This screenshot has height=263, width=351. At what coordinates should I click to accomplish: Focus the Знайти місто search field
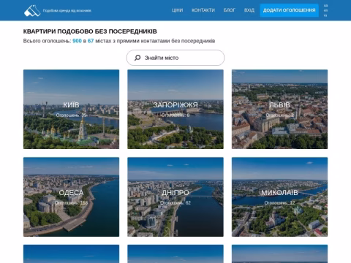click(x=175, y=58)
